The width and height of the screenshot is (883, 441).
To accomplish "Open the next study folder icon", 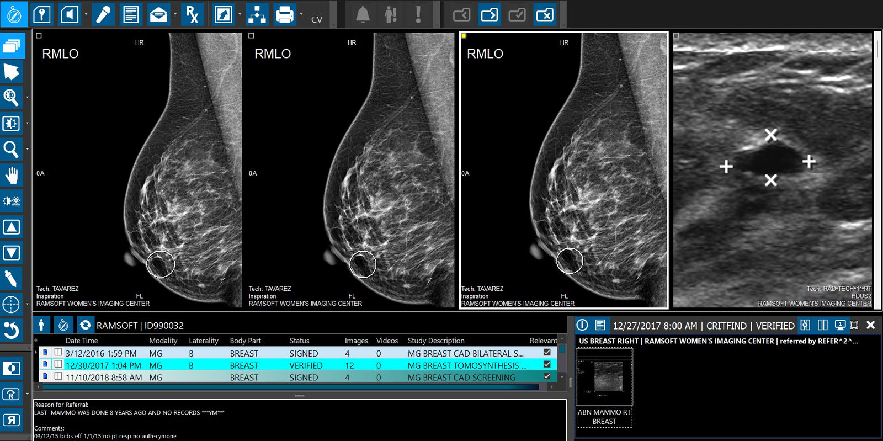I will tap(489, 14).
